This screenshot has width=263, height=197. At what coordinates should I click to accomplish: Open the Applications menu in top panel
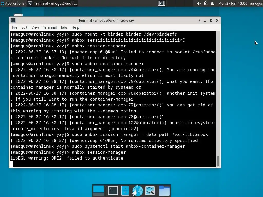13,3
